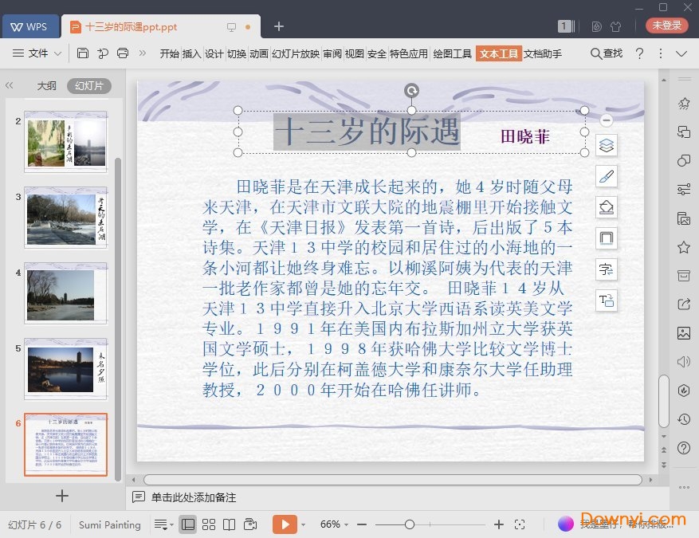Open the print icon in quick access toolbar
The image size is (699, 538).
point(123,53)
